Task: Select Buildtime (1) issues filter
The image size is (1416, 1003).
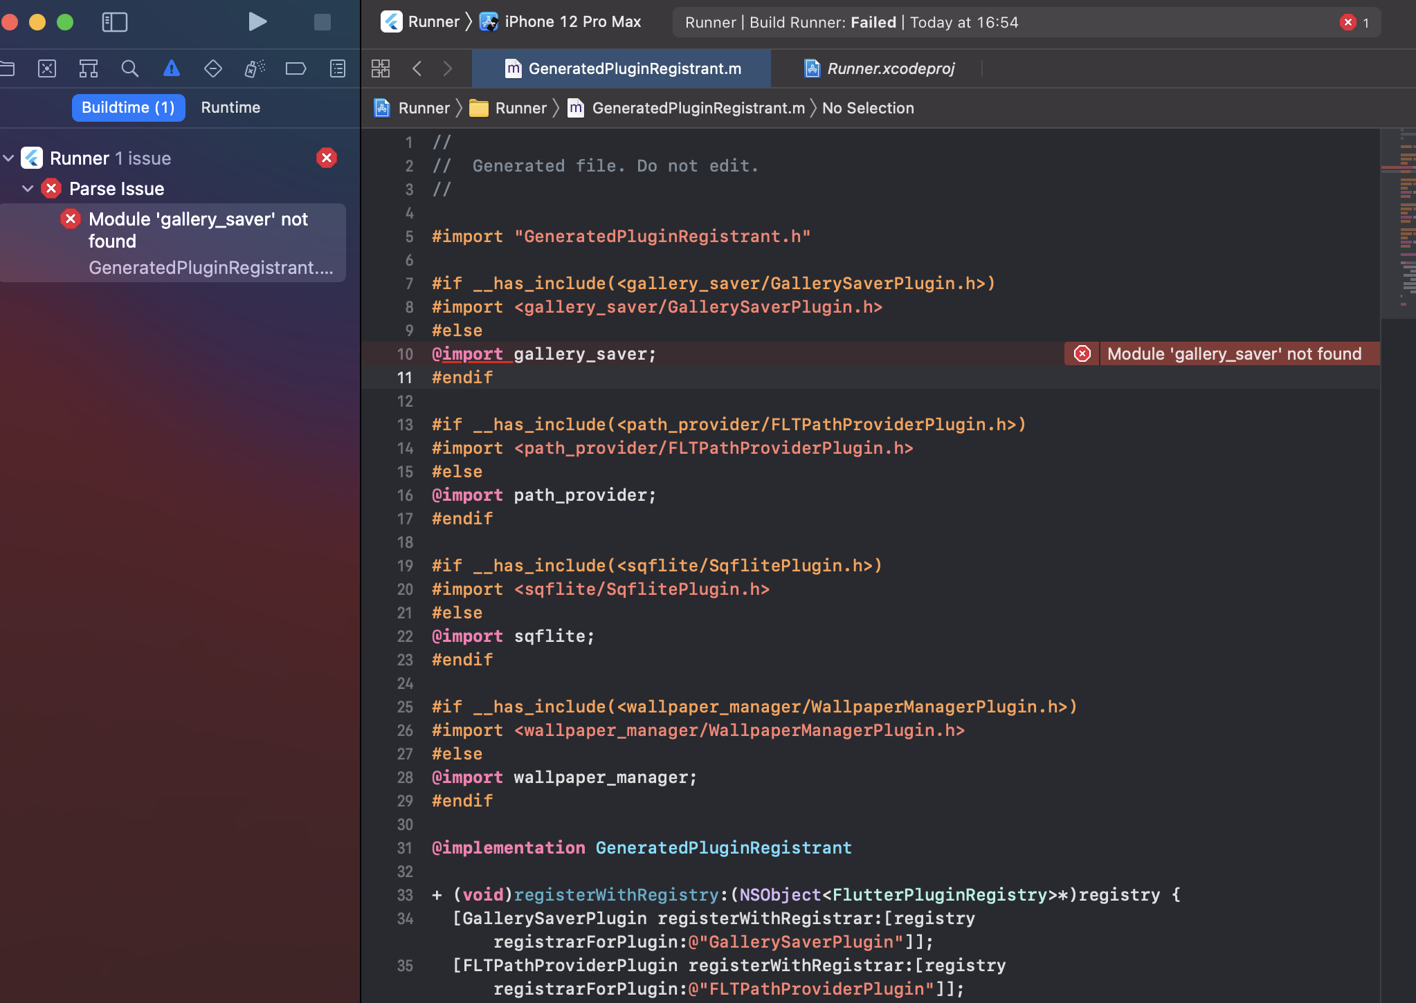Action: click(x=128, y=108)
